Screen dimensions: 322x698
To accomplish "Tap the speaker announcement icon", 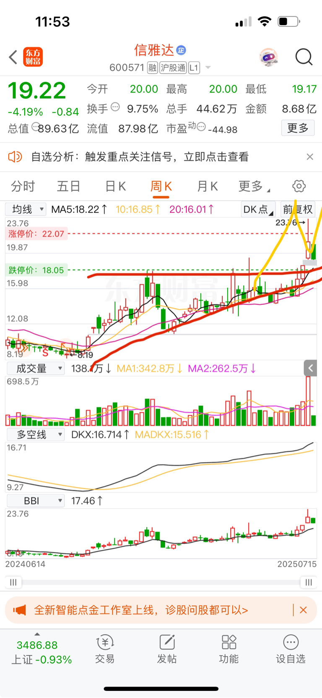I will (x=15, y=157).
